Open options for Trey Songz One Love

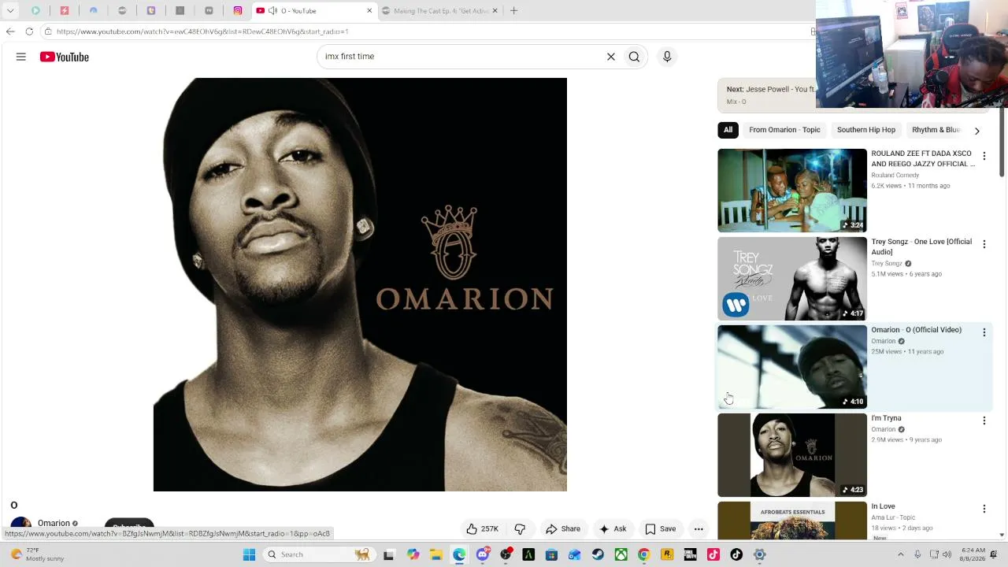[x=984, y=245]
